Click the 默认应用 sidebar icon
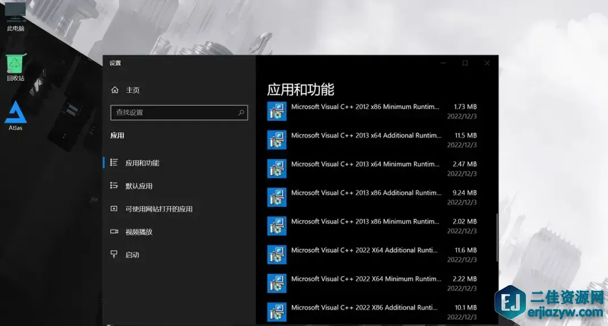Screen dimensions: 608x326 [x=114, y=185]
